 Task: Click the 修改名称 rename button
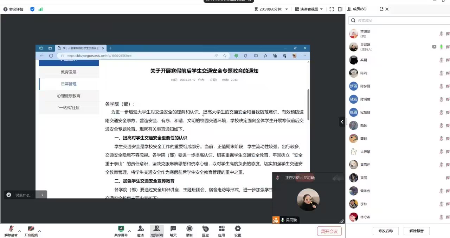coord(385,231)
